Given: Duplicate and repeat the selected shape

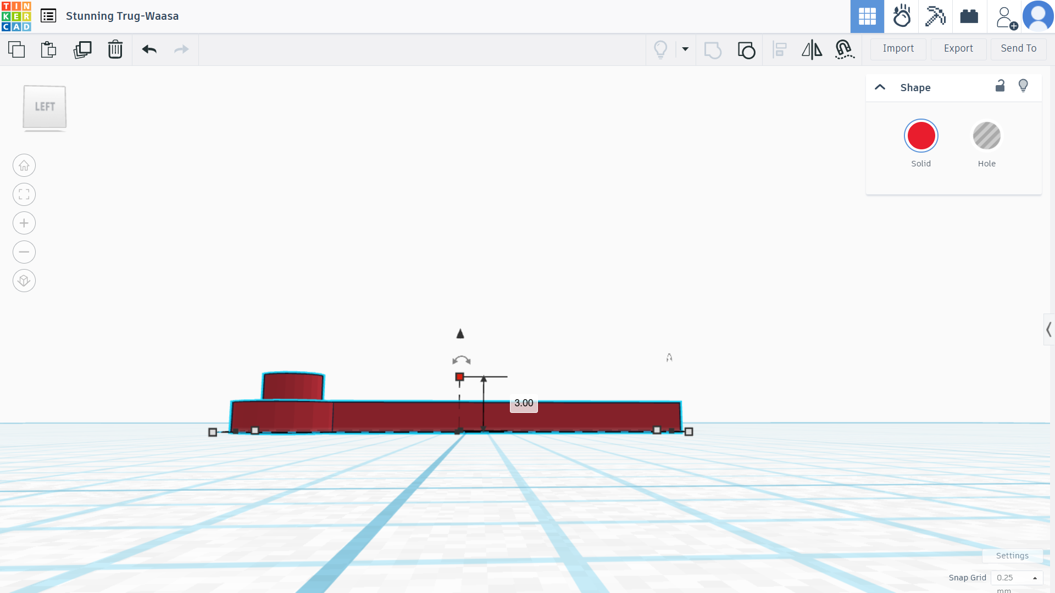Looking at the screenshot, I should coord(82,49).
